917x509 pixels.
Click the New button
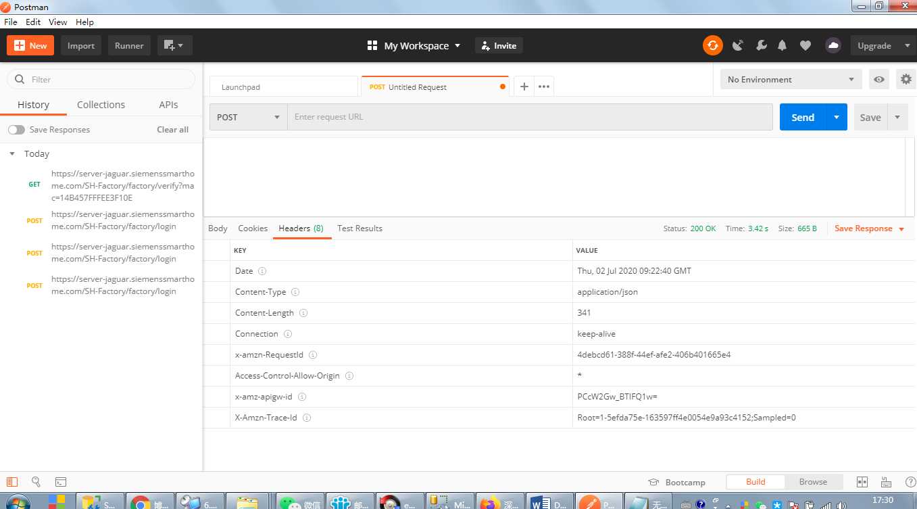(x=30, y=45)
